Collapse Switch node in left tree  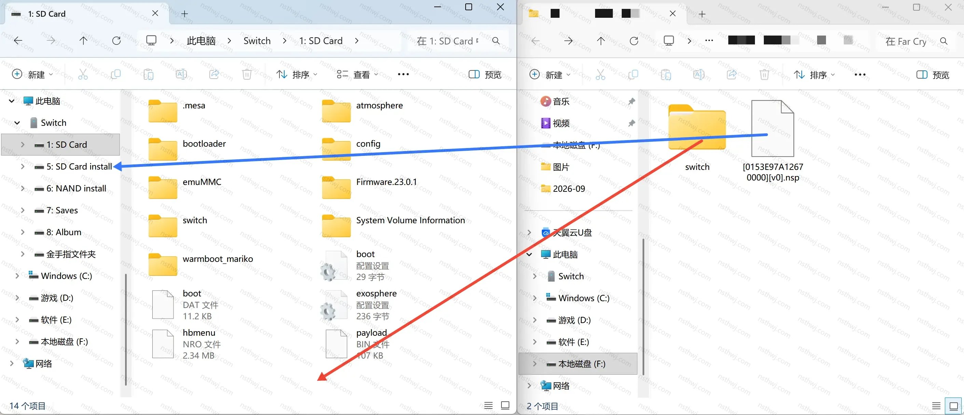click(x=17, y=122)
